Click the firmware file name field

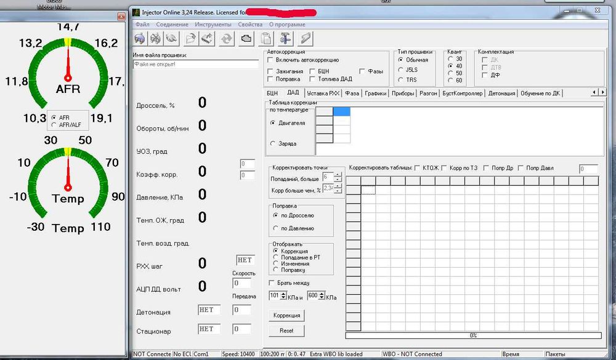(x=196, y=65)
